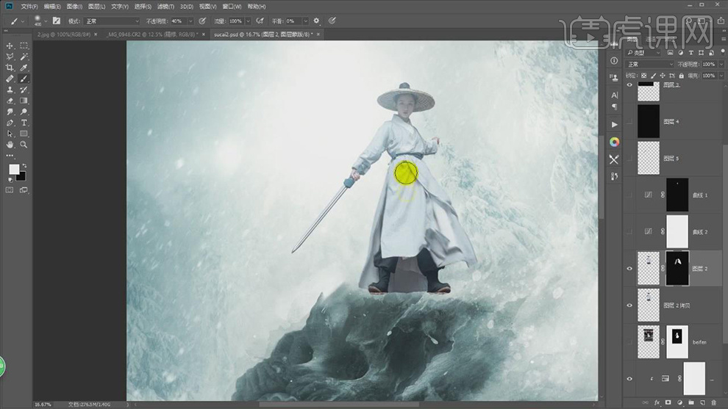Select the Horizontal Type tool

(24, 123)
